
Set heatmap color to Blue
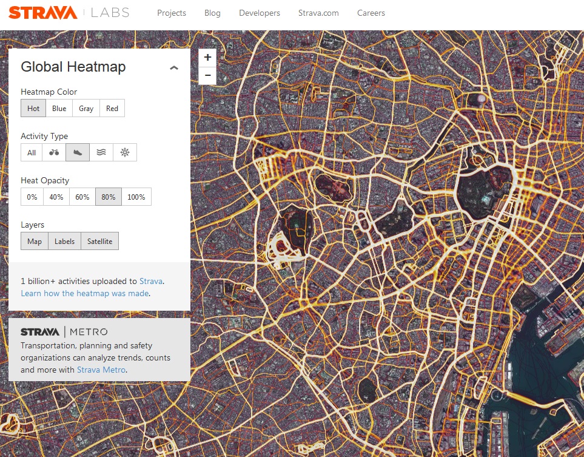pos(59,108)
